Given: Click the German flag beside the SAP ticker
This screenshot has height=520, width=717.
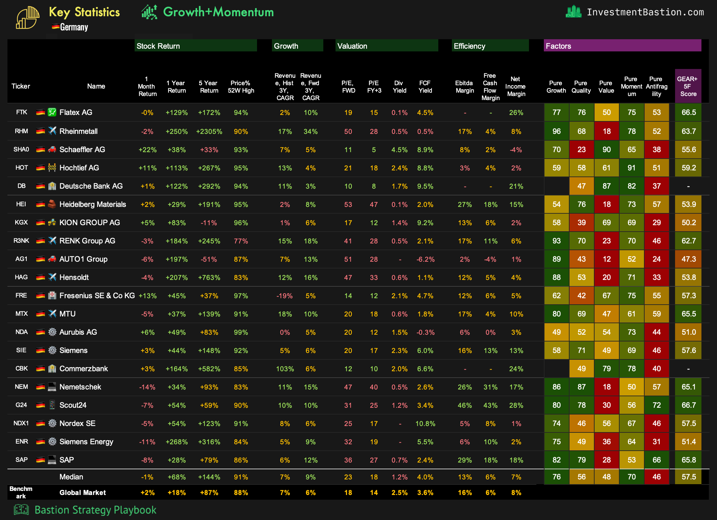Looking at the screenshot, I should [41, 460].
